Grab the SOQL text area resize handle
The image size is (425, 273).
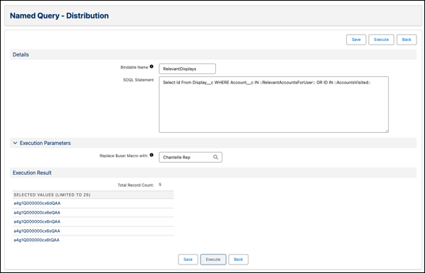point(387,131)
